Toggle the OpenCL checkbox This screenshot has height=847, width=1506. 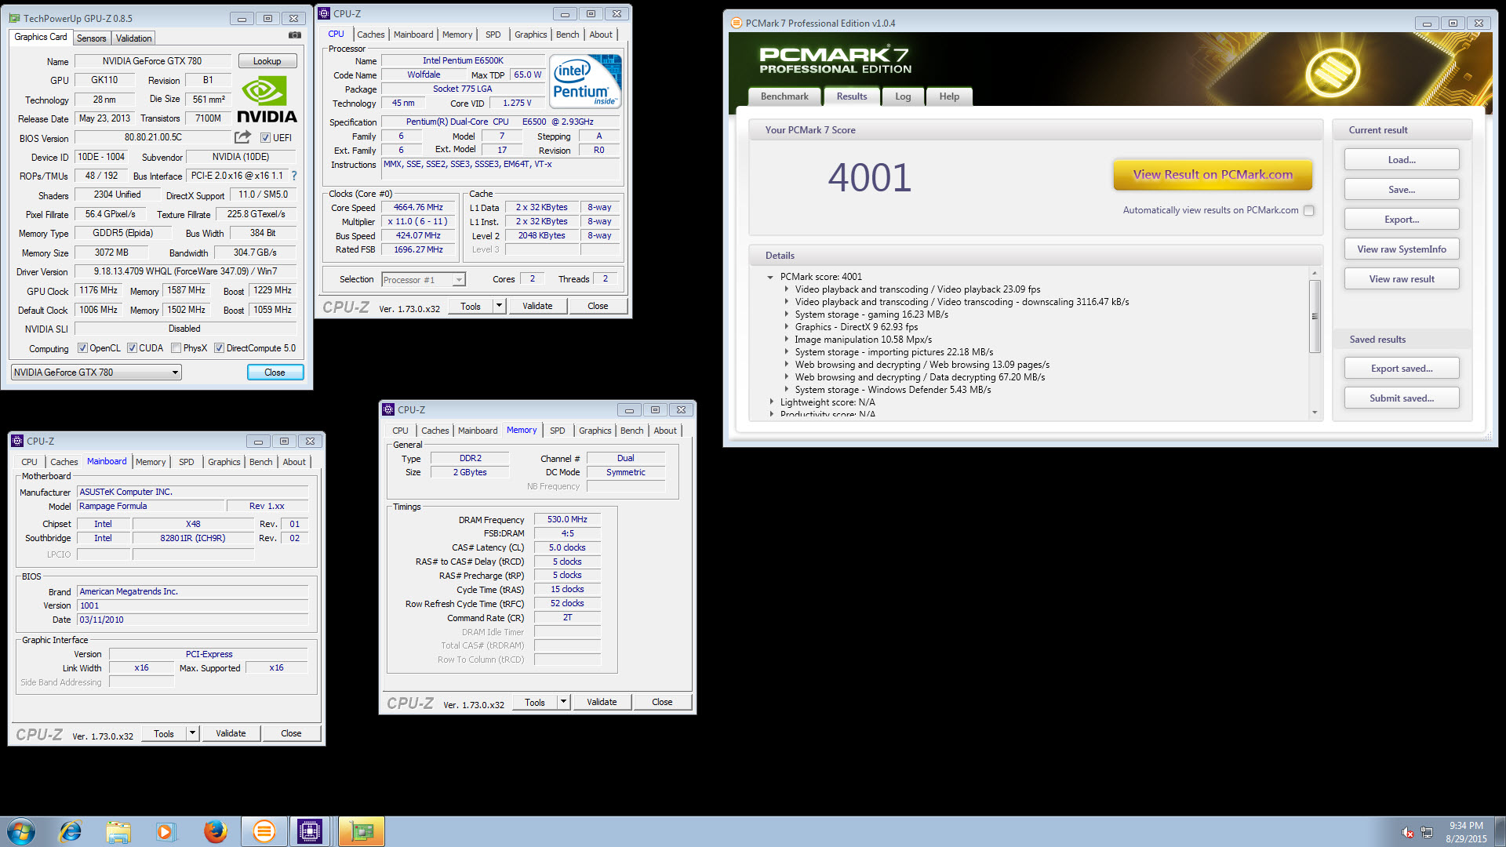pos(82,348)
